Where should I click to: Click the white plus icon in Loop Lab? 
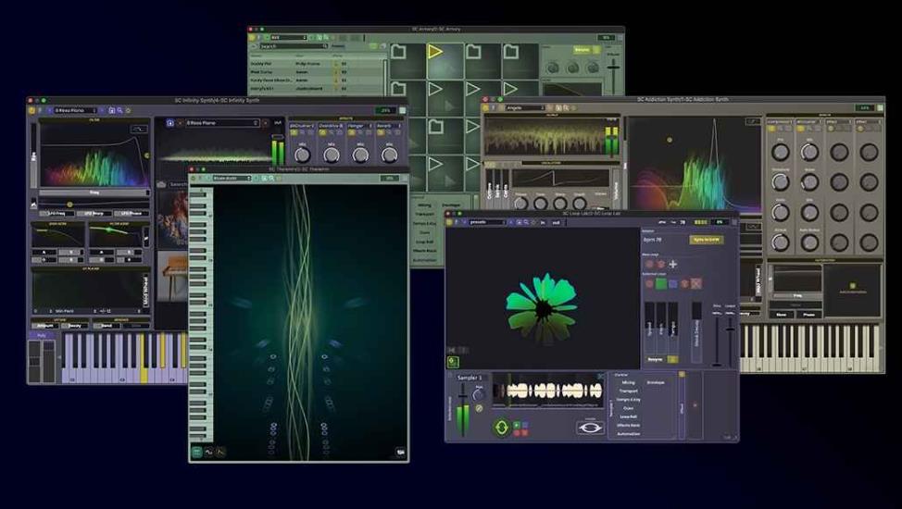pos(673,264)
